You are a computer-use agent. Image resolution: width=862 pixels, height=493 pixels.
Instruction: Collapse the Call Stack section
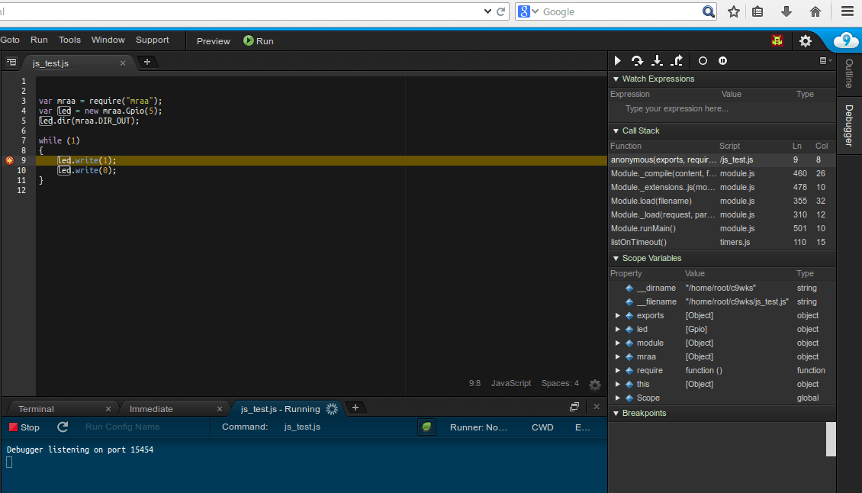point(616,130)
